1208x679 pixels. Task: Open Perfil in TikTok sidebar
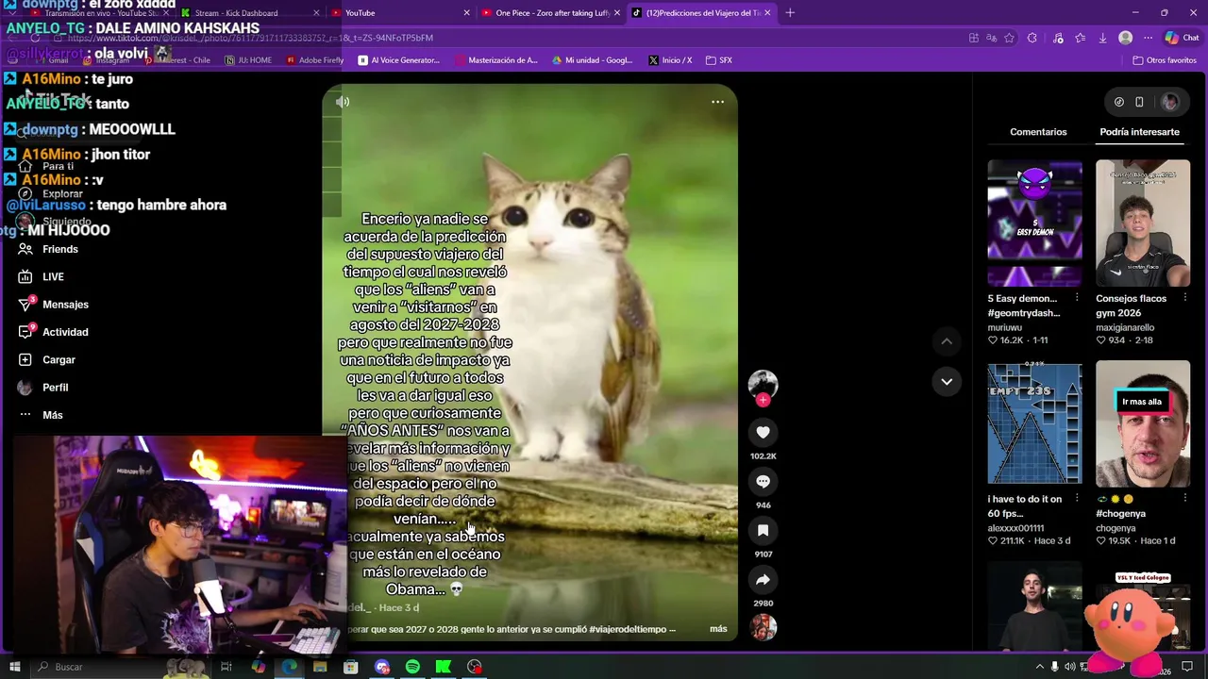[42, 388]
